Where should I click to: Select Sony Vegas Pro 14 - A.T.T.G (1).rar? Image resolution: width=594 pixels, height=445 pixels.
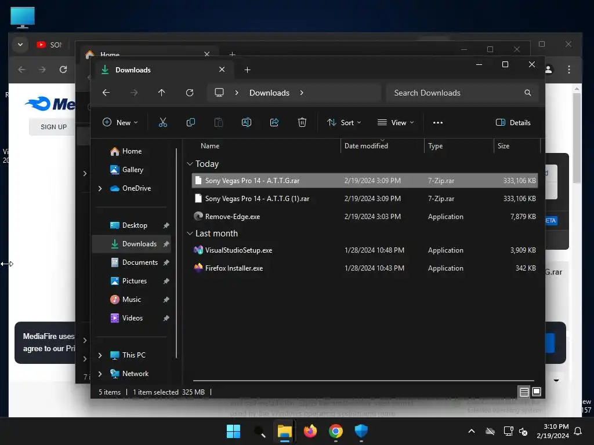[365, 199]
